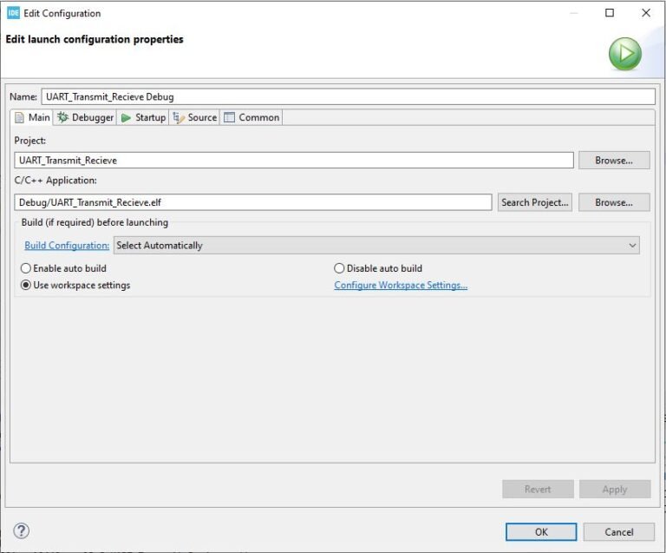Viewport: 666px width, 553px height.
Task: Switch to the Debugger tab
Action: coord(85,117)
